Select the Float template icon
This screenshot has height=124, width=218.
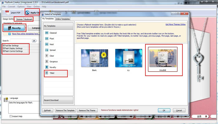point(47,38)
